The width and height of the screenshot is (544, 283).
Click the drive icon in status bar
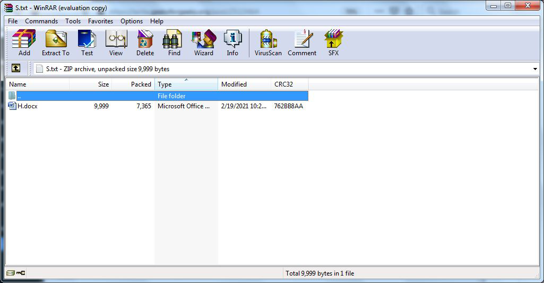pos(11,273)
